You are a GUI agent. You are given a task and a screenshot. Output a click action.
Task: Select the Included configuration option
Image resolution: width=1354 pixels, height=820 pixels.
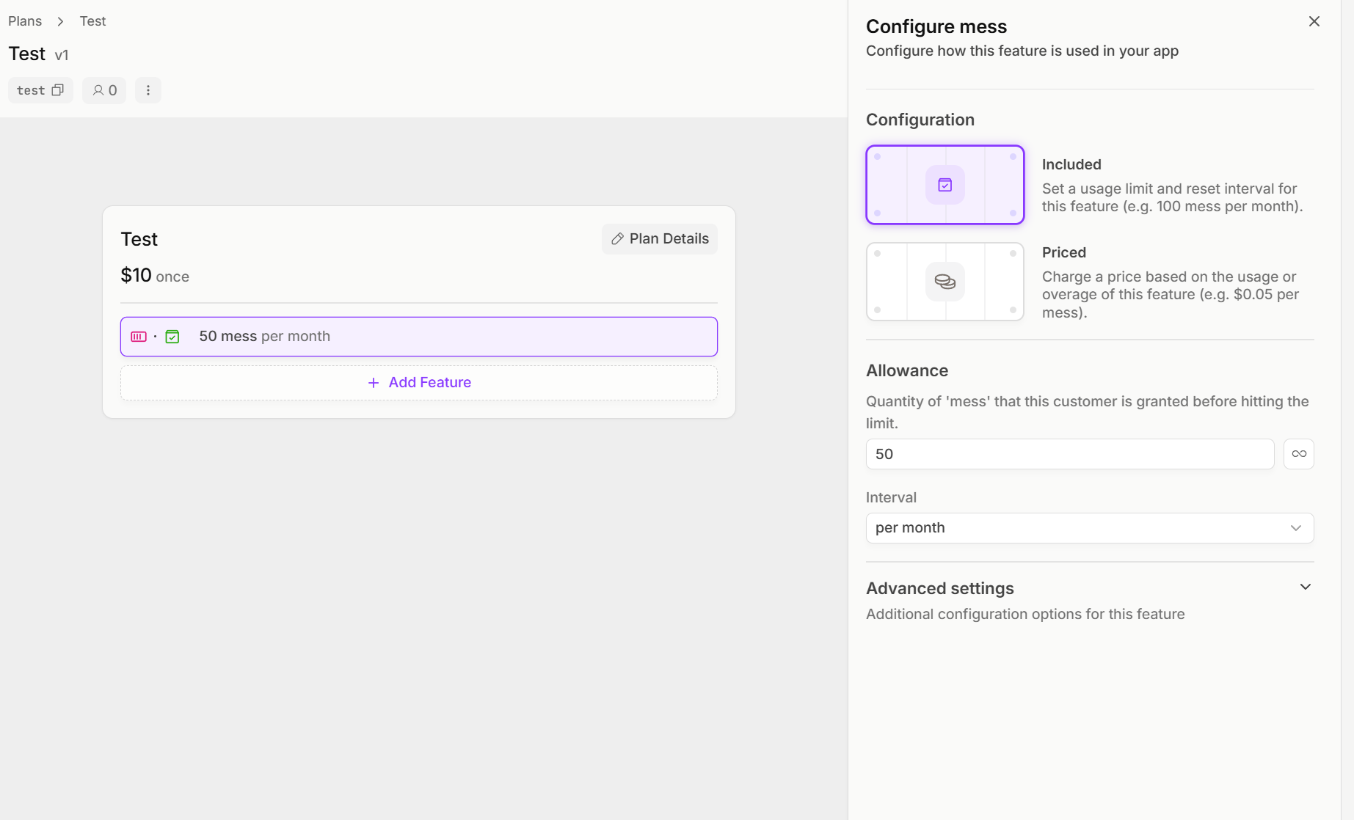pos(944,185)
